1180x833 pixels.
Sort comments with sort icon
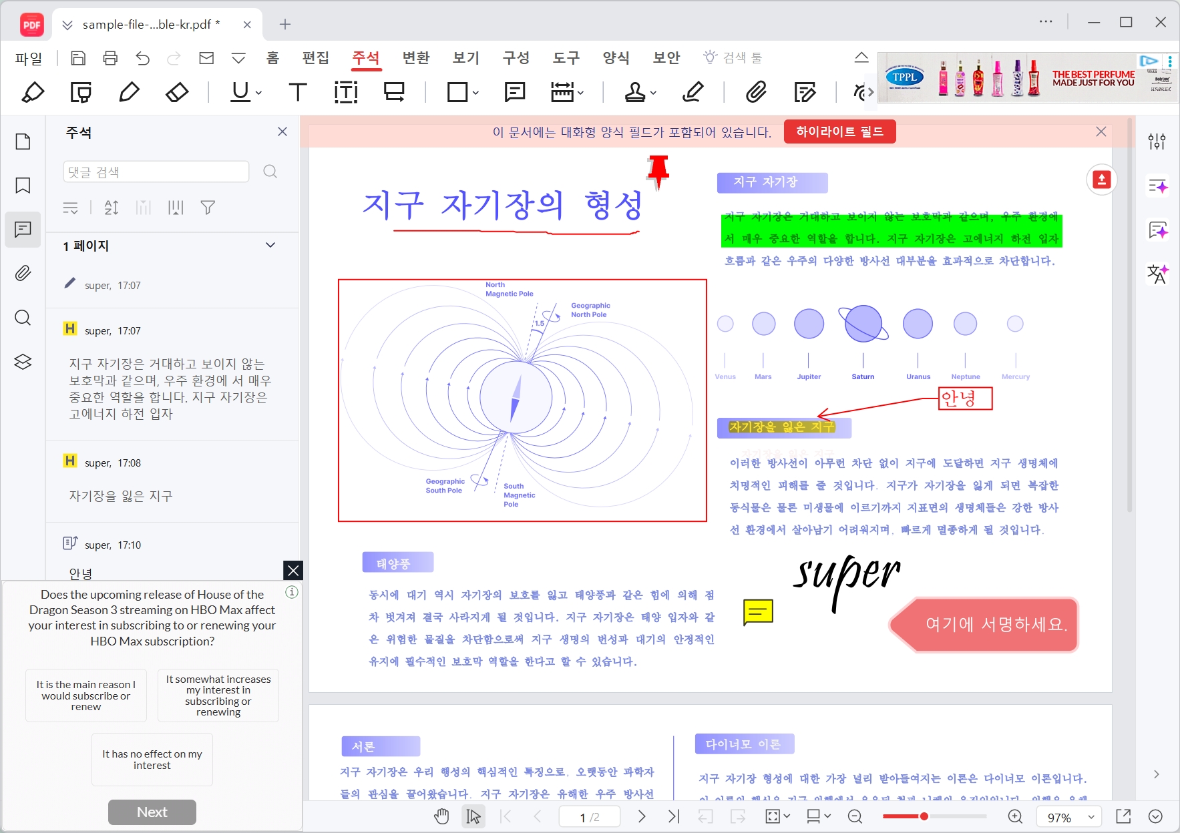[x=112, y=208]
